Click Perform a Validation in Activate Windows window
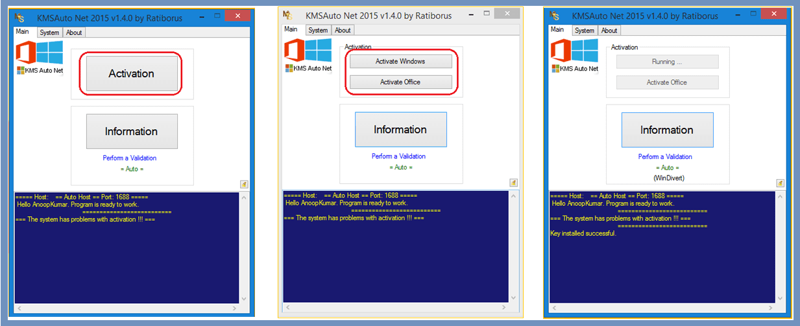 (398, 156)
